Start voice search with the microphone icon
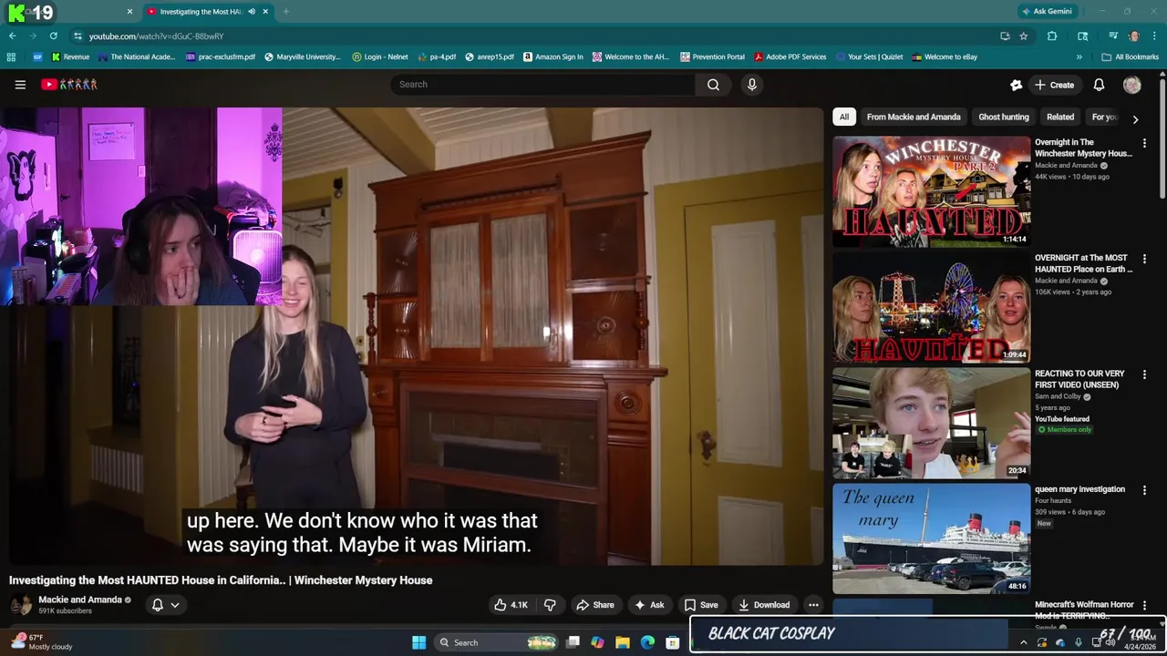 pos(751,85)
